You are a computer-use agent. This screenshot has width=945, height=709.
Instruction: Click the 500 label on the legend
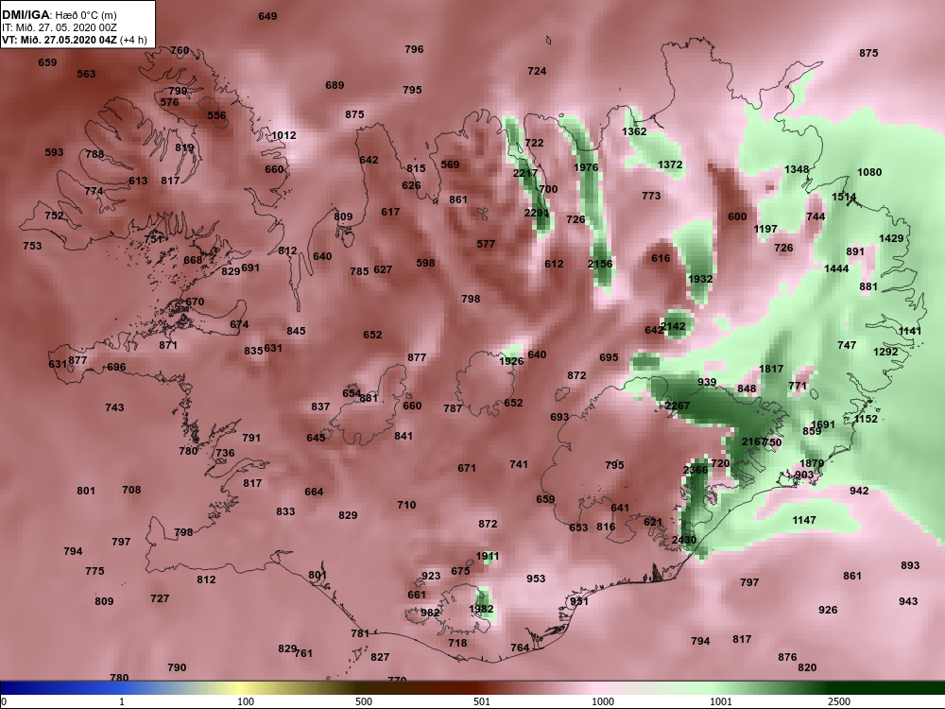click(x=364, y=701)
